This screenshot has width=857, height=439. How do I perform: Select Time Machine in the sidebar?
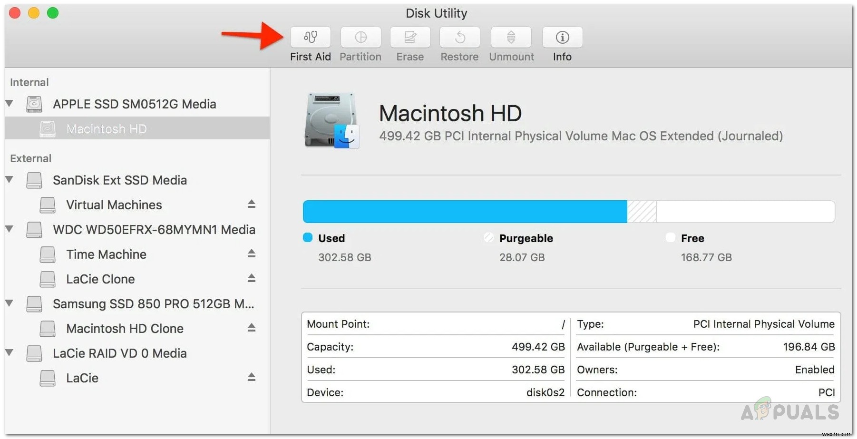107,254
